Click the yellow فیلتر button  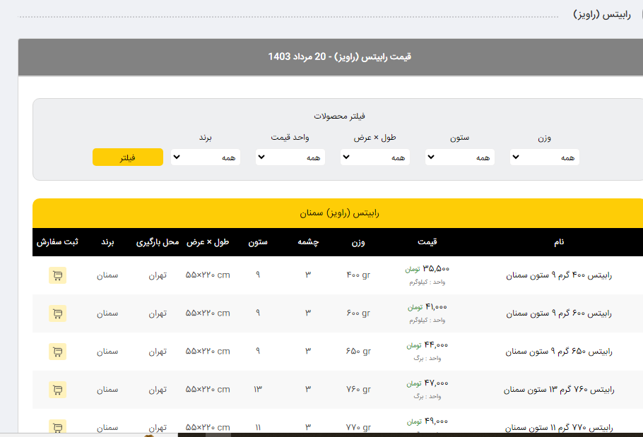pyautogui.click(x=128, y=157)
